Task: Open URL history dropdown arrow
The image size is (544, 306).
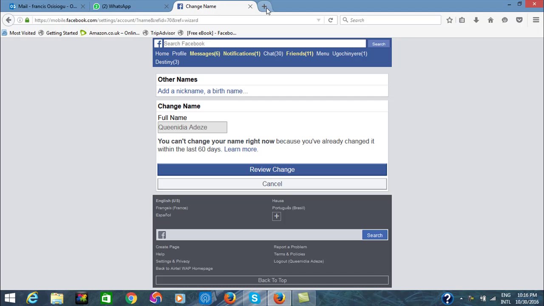Action: [318, 20]
